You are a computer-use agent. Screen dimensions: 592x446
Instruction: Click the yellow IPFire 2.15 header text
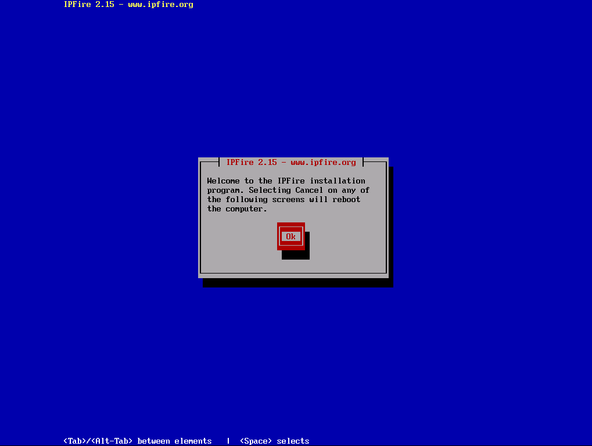(x=89, y=5)
